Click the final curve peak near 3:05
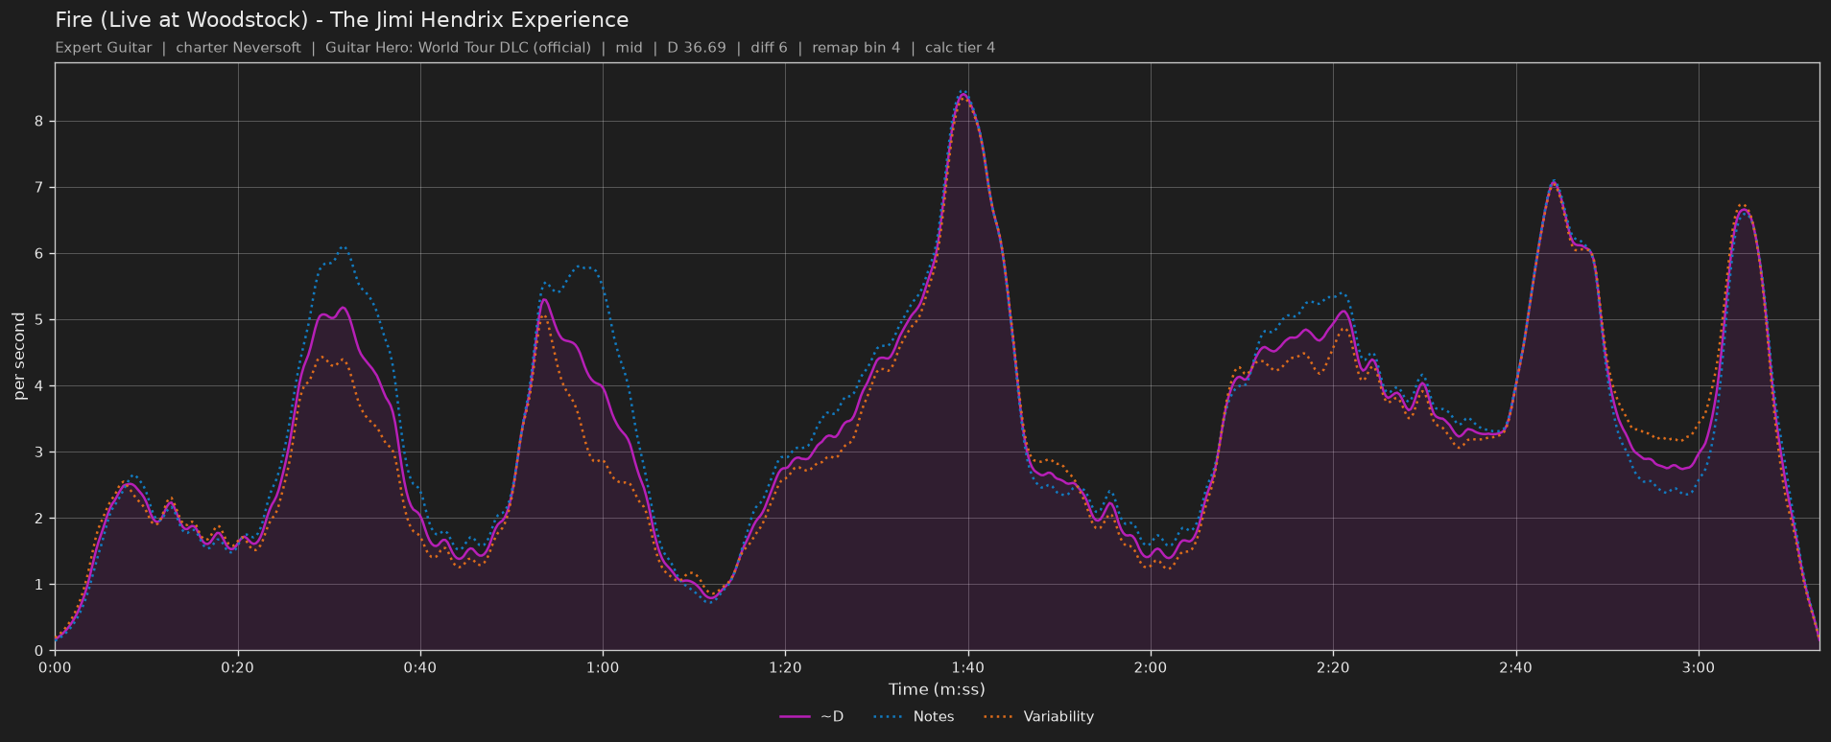The height and width of the screenshot is (742, 1831). (x=1744, y=209)
